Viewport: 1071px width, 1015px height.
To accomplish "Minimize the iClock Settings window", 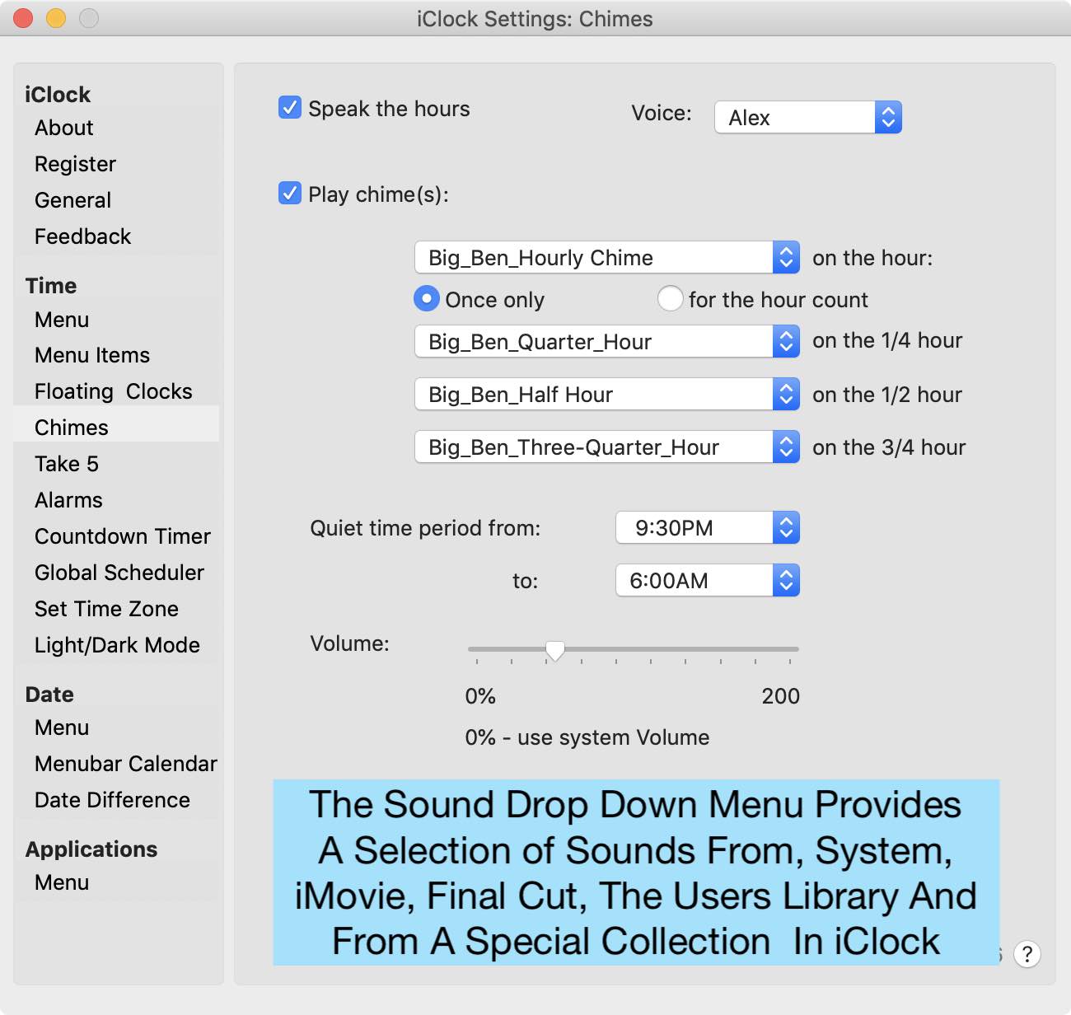I will click(55, 18).
